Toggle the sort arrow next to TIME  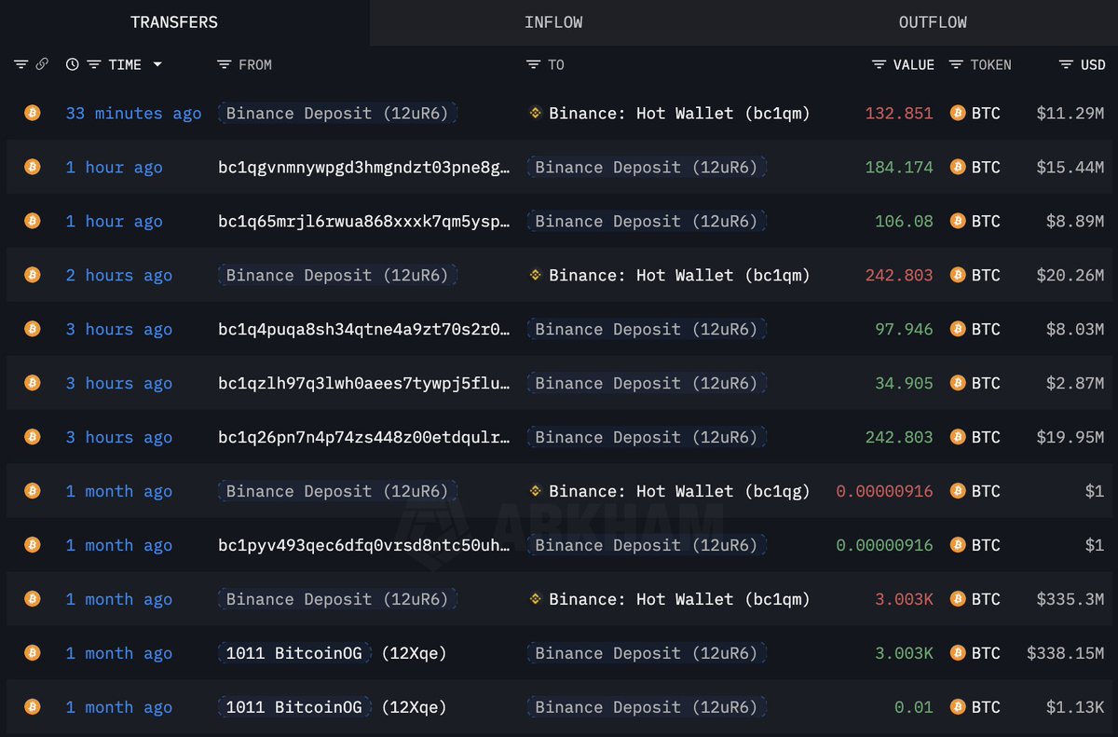click(157, 64)
